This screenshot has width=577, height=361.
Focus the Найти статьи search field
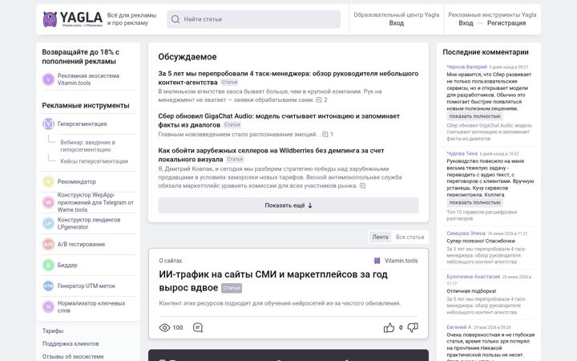[x=253, y=19]
